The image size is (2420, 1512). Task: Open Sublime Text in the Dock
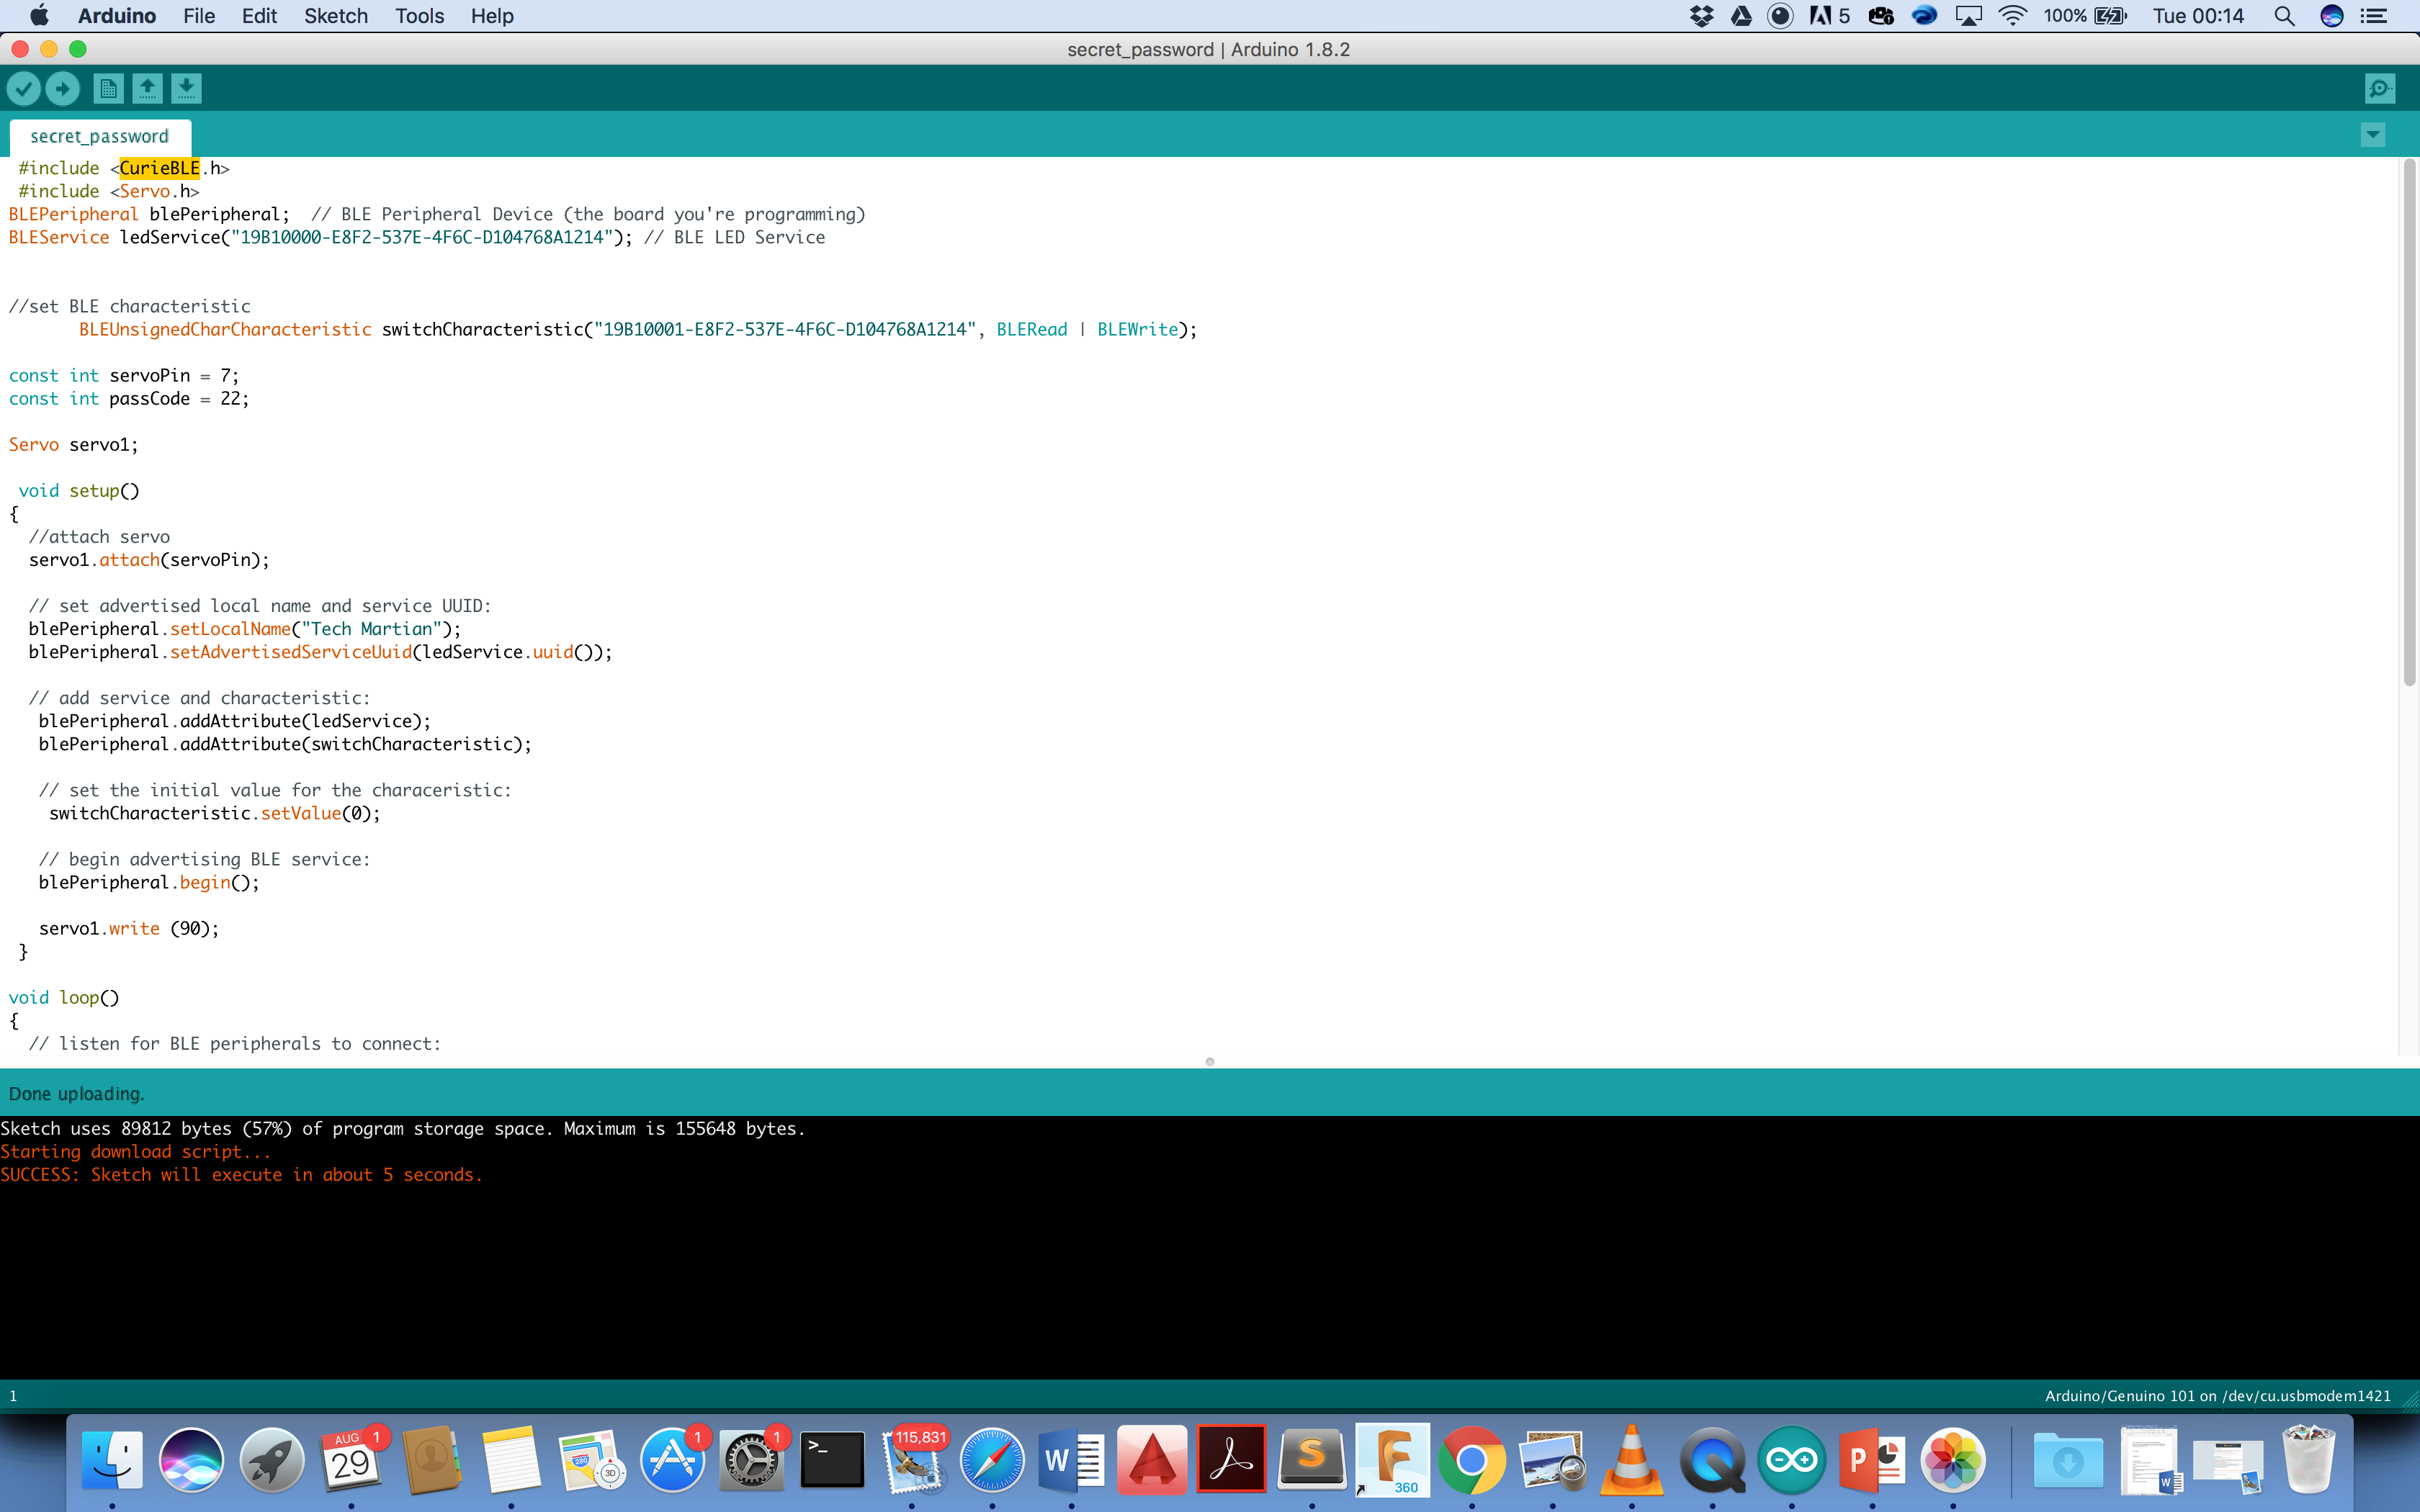point(1312,1460)
